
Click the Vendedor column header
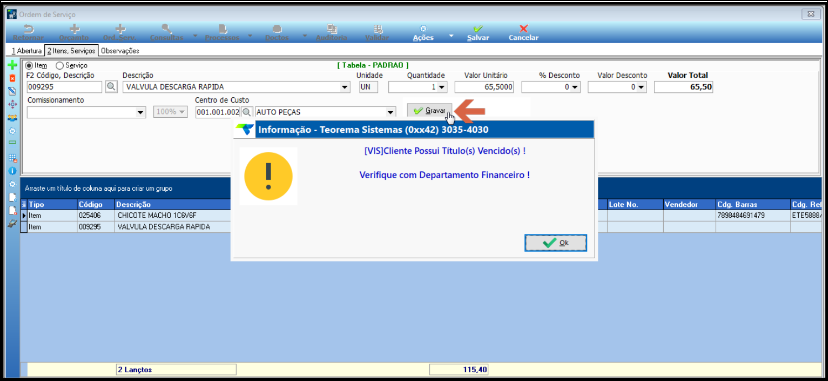click(x=689, y=205)
